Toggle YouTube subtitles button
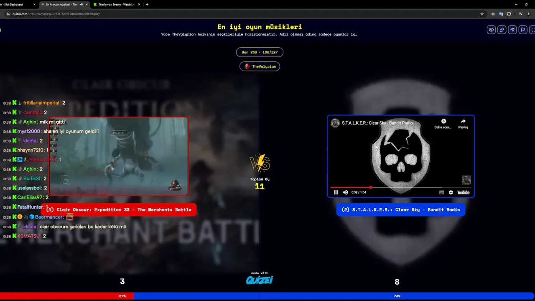 441,192
